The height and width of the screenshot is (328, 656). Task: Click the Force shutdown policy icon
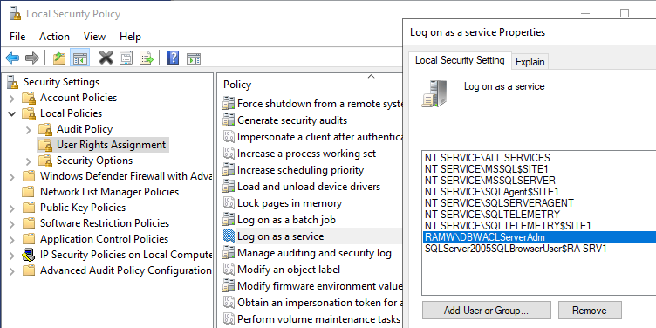point(229,104)
